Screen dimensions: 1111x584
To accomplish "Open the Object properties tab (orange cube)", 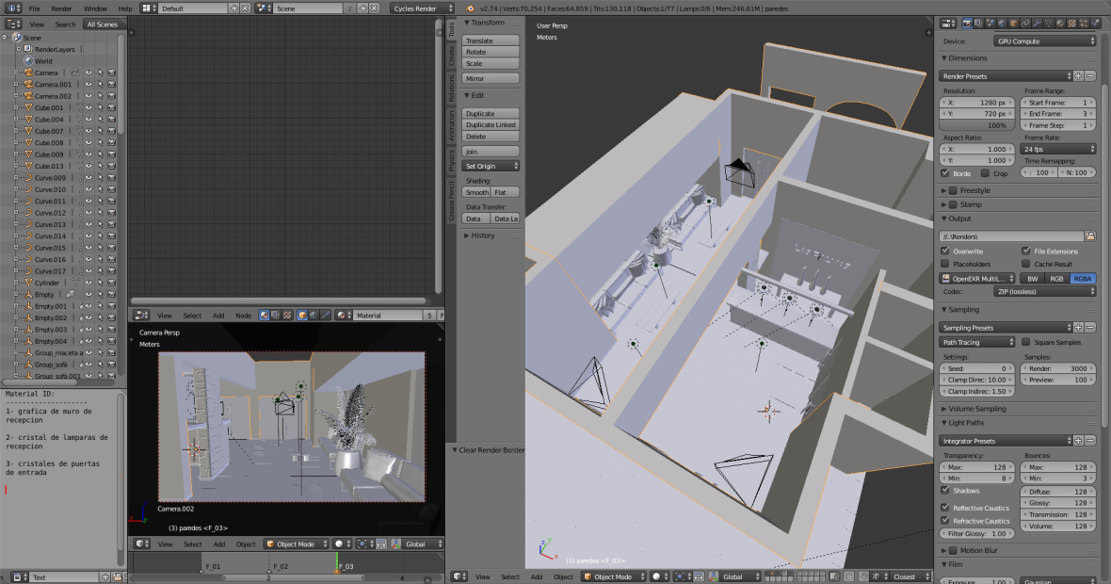I will tap(1014, 24).
